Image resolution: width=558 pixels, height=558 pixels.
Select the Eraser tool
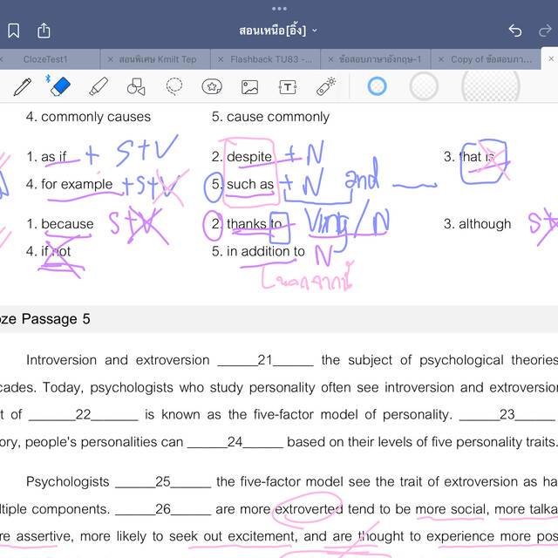(x=59, y=86)
